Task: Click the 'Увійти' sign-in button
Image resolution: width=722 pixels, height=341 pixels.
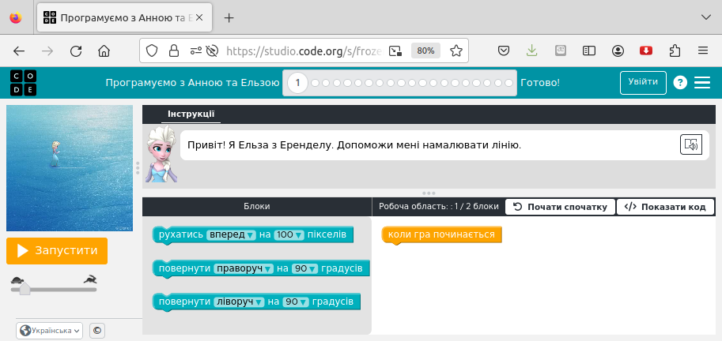Action: point(643,83)
